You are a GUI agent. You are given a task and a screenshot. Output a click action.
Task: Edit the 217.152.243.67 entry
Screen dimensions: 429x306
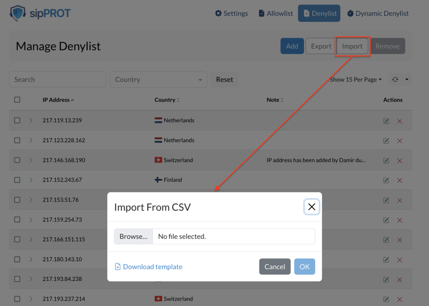point(386,180)
